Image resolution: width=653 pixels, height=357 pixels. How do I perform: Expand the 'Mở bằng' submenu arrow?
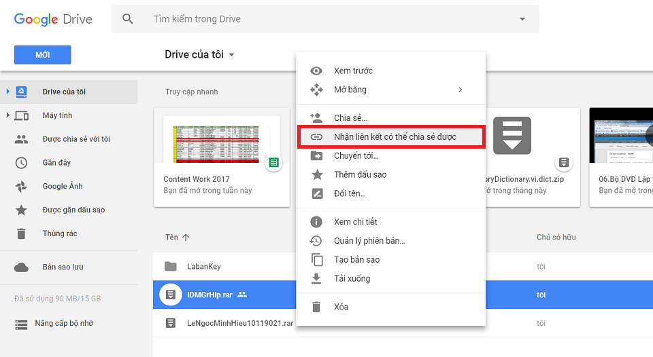(x=461, y=90)
